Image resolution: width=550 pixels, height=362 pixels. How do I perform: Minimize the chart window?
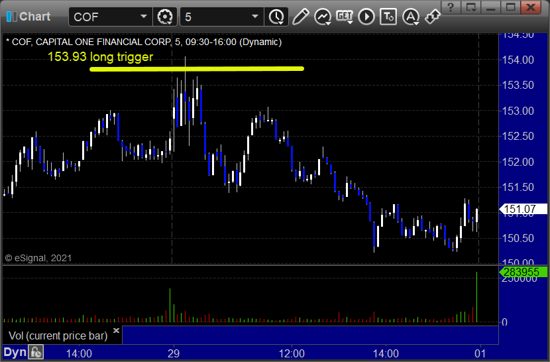(x=491, y=7)
